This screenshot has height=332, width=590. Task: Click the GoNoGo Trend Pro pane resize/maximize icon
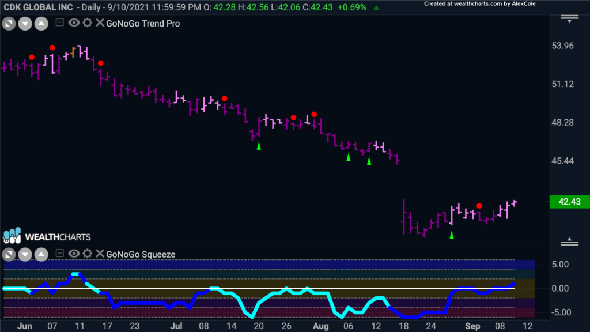click(x=9, y=24)
